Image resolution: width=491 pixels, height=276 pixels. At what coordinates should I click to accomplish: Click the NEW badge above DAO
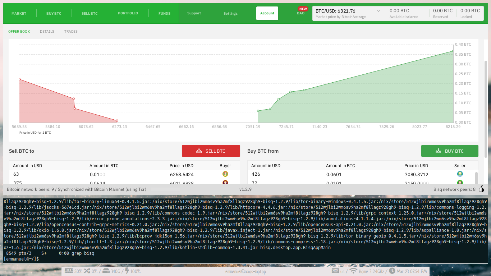pyautogui.click(x=303, y=9)
